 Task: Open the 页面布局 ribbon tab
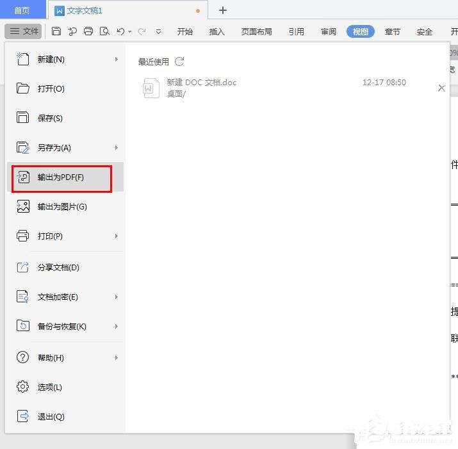point(256,31)
